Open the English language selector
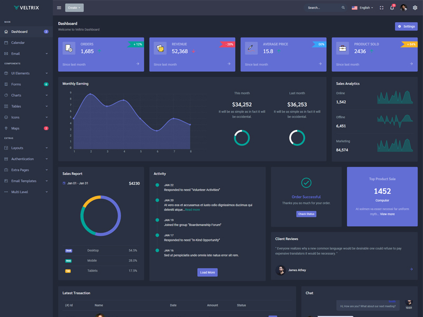Screen dimensions: 423x317 362,8
